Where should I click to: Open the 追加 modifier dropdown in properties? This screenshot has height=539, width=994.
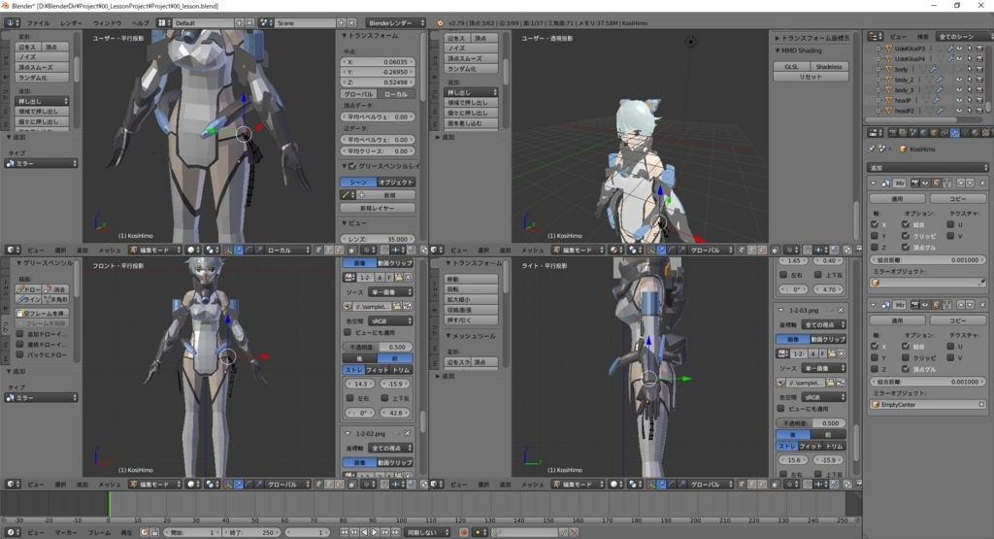(x=927, y=168)
